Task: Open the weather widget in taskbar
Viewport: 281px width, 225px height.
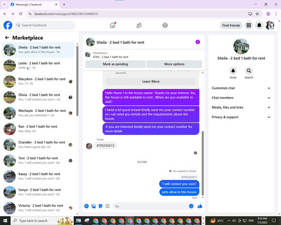Action: point(217,220)
